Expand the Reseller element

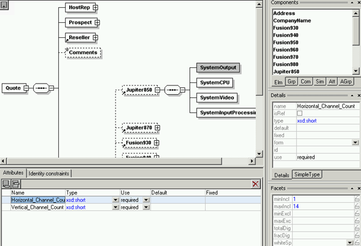[95, 37]
